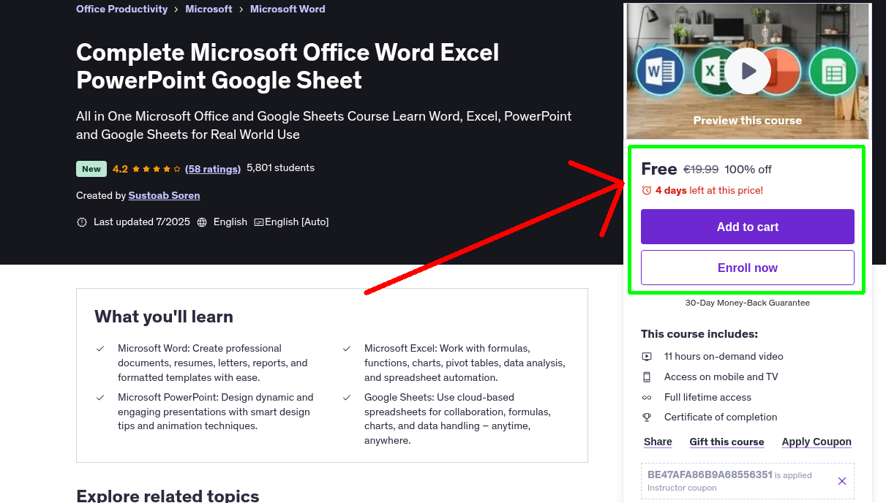Image resolution: width=886 pixels, height=503 pixels.
Task: Click the course subtitle description
Action: click(324, 125)
